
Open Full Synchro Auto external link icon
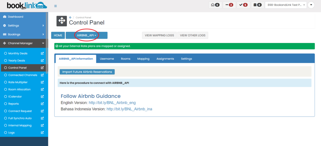[x=42, y=118]
